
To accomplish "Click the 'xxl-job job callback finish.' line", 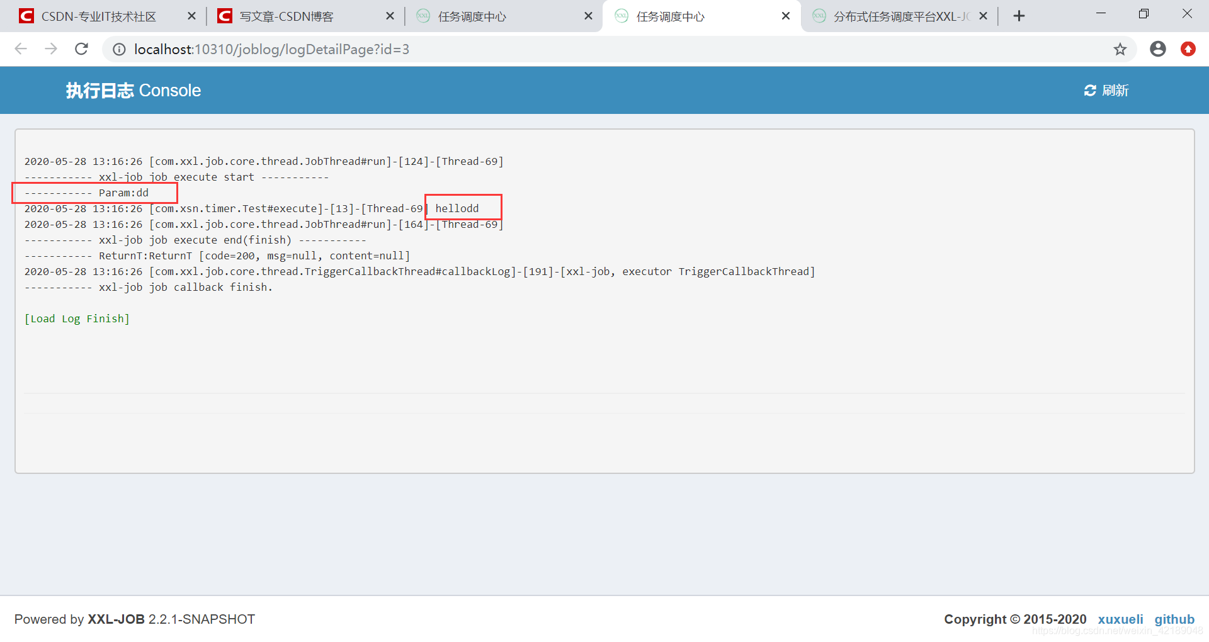I will (149, 288).
